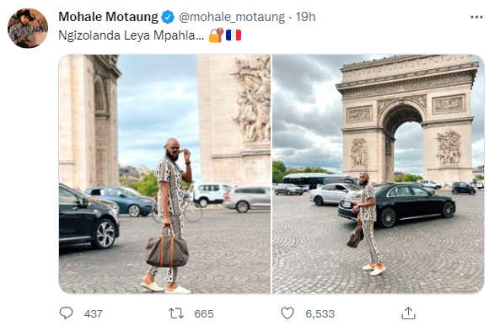Like the tweet with the heart icon

[287, 313]
